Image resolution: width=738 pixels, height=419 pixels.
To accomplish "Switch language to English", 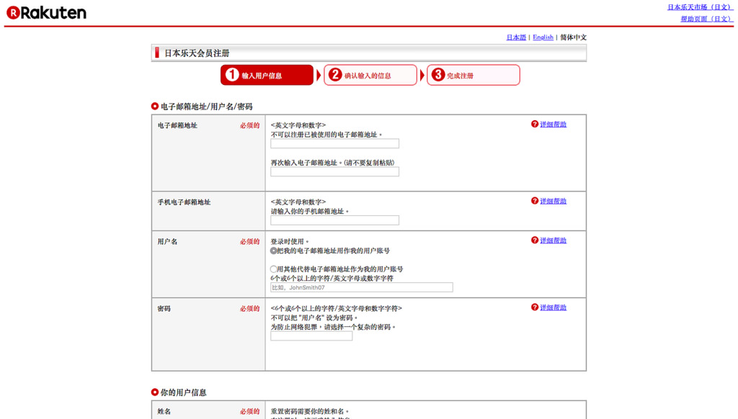I will pyautogui.click(x=543, y=37).
